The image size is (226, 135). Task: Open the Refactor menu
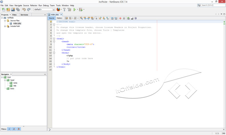34,5
